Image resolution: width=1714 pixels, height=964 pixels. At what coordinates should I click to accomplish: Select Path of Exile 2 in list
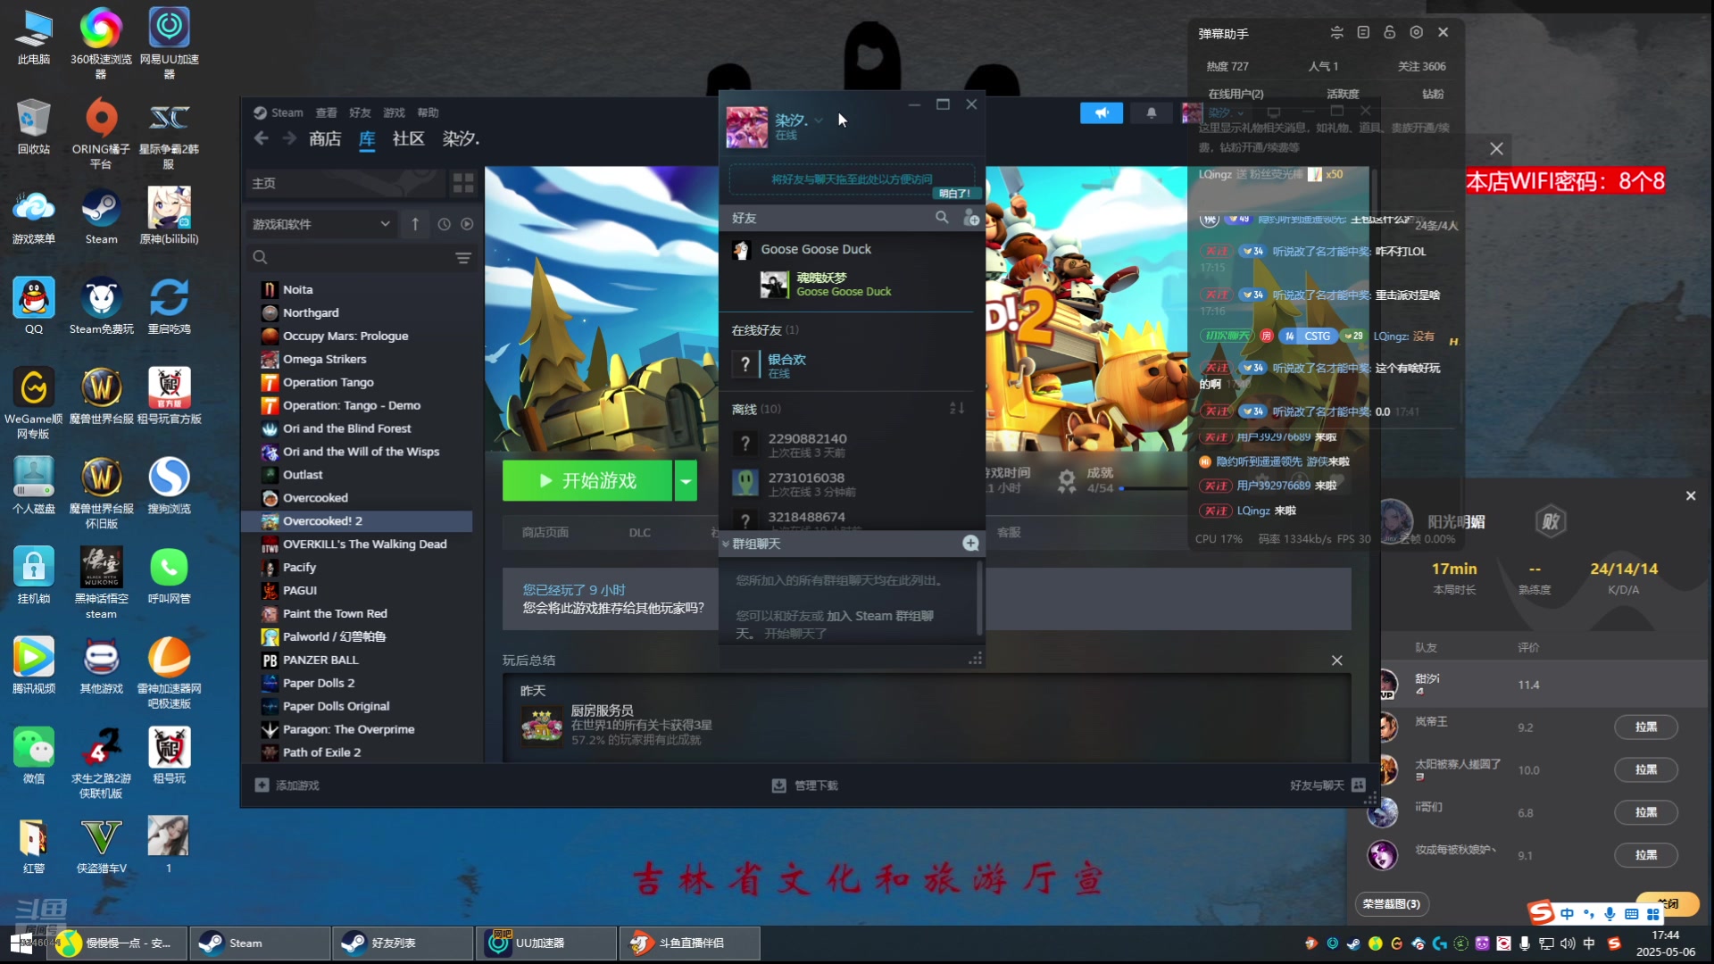(x=357, y=752)
